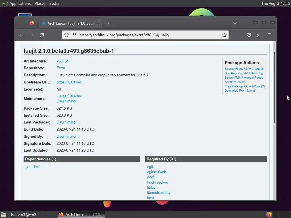This screenshot has height=218, width=291.
Task: Open the Extra repository link
Action: click(61, 68)
